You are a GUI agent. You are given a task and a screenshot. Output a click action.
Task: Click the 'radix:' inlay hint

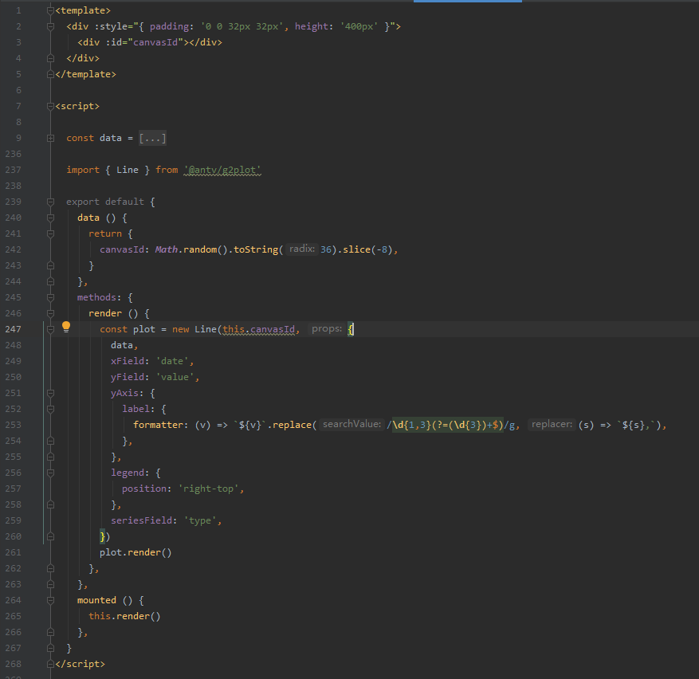click(x=301, y=249)
